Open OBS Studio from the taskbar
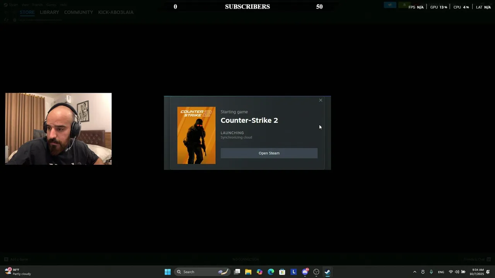This screenshot has width=495, height=278. [x=316, y=272]
